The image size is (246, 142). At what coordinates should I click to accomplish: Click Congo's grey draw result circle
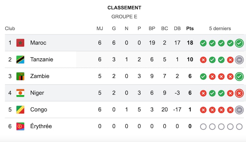click(x=239, y=110)
